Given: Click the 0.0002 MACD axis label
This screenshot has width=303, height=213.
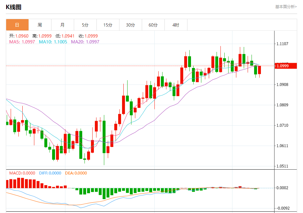Looking at the screenshot, I should pos(282,188).
